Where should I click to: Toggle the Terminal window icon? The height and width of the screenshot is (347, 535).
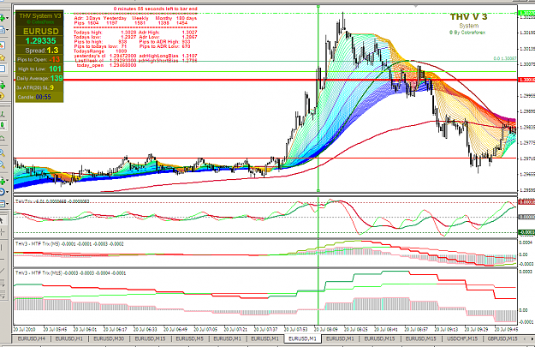[x=2, y=69]
